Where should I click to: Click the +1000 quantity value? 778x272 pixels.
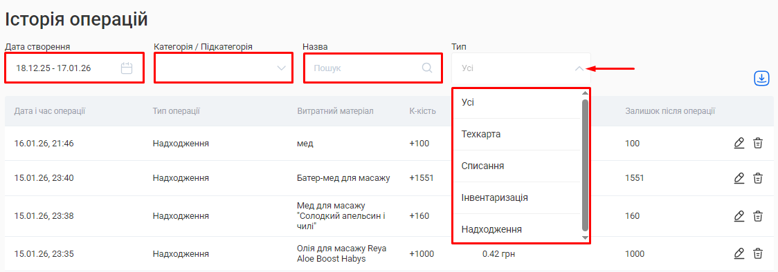422,253
